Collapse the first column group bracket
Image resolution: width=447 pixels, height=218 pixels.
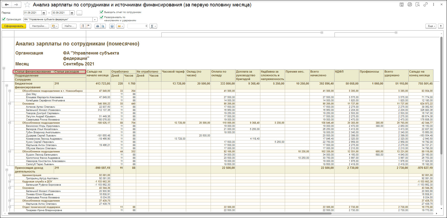pyautogui.click(x=322, y=32)
